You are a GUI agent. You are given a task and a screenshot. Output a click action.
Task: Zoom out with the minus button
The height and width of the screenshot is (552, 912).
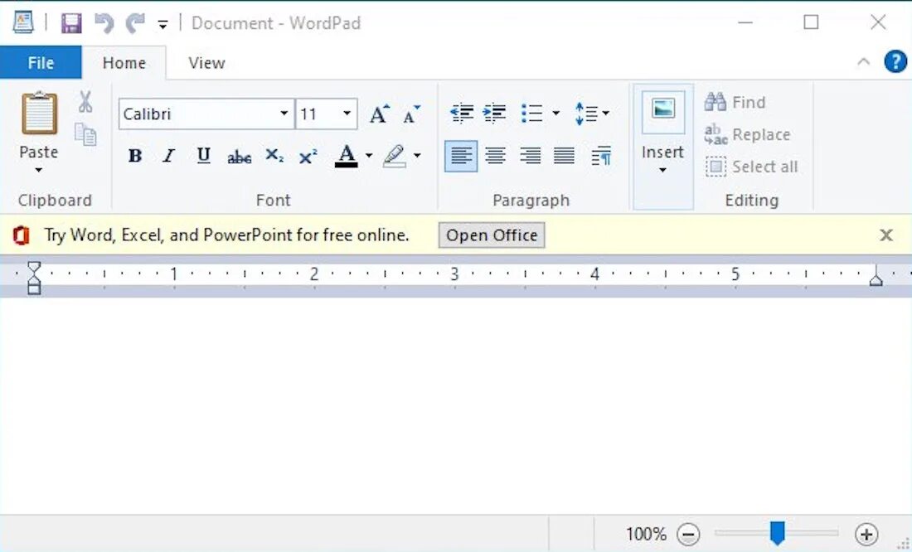click(x=689, y=534)
